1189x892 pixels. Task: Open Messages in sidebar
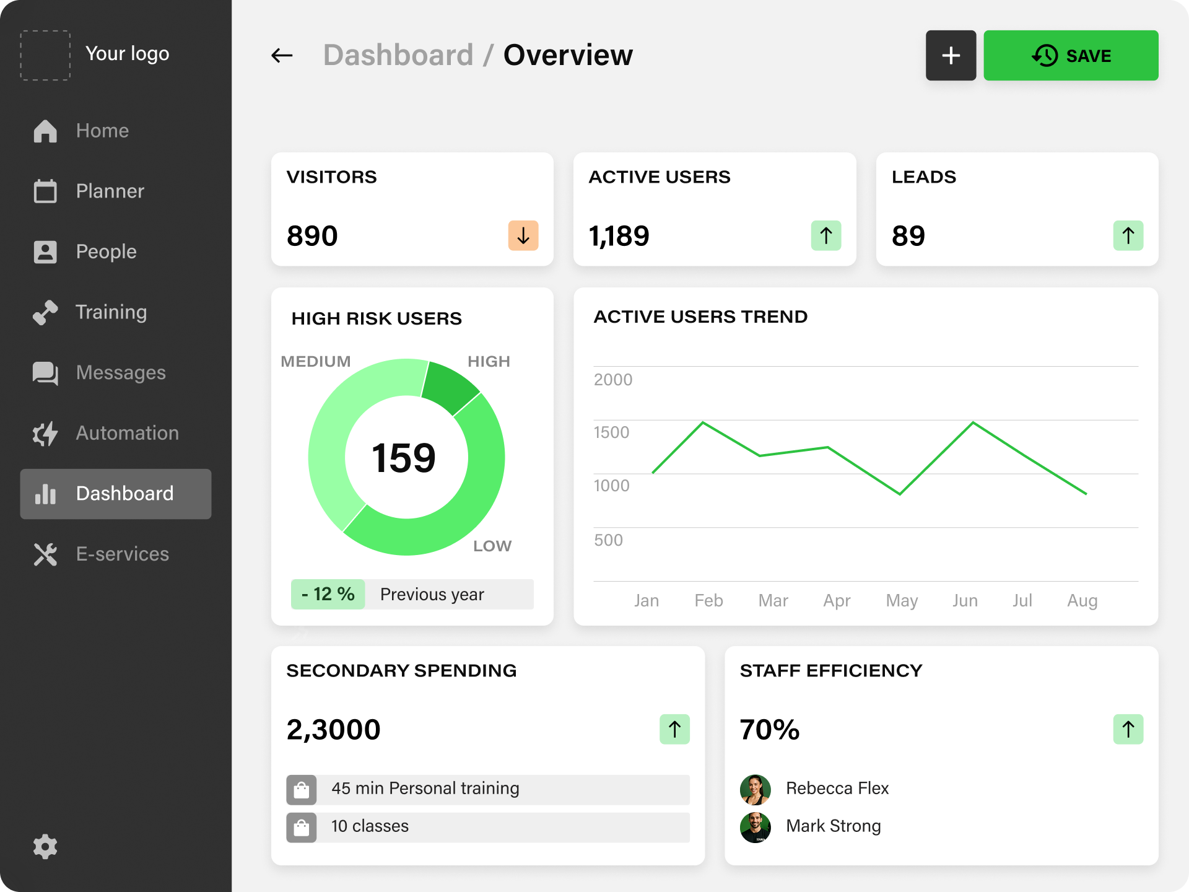120,373
